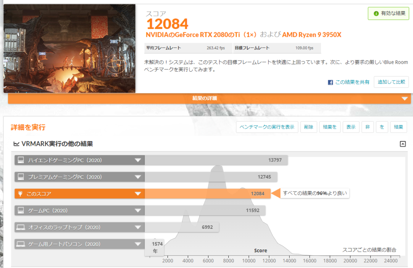Click the 詳細を実行 heading
Screen dimensions: 413x268
click(28, 127)
